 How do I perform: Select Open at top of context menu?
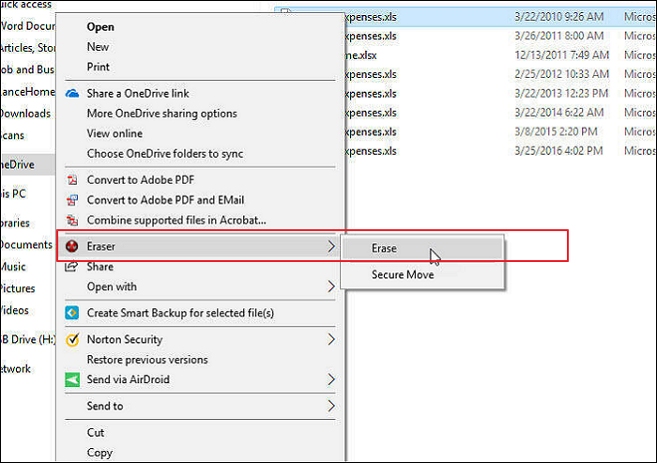(x=100, y=27)
